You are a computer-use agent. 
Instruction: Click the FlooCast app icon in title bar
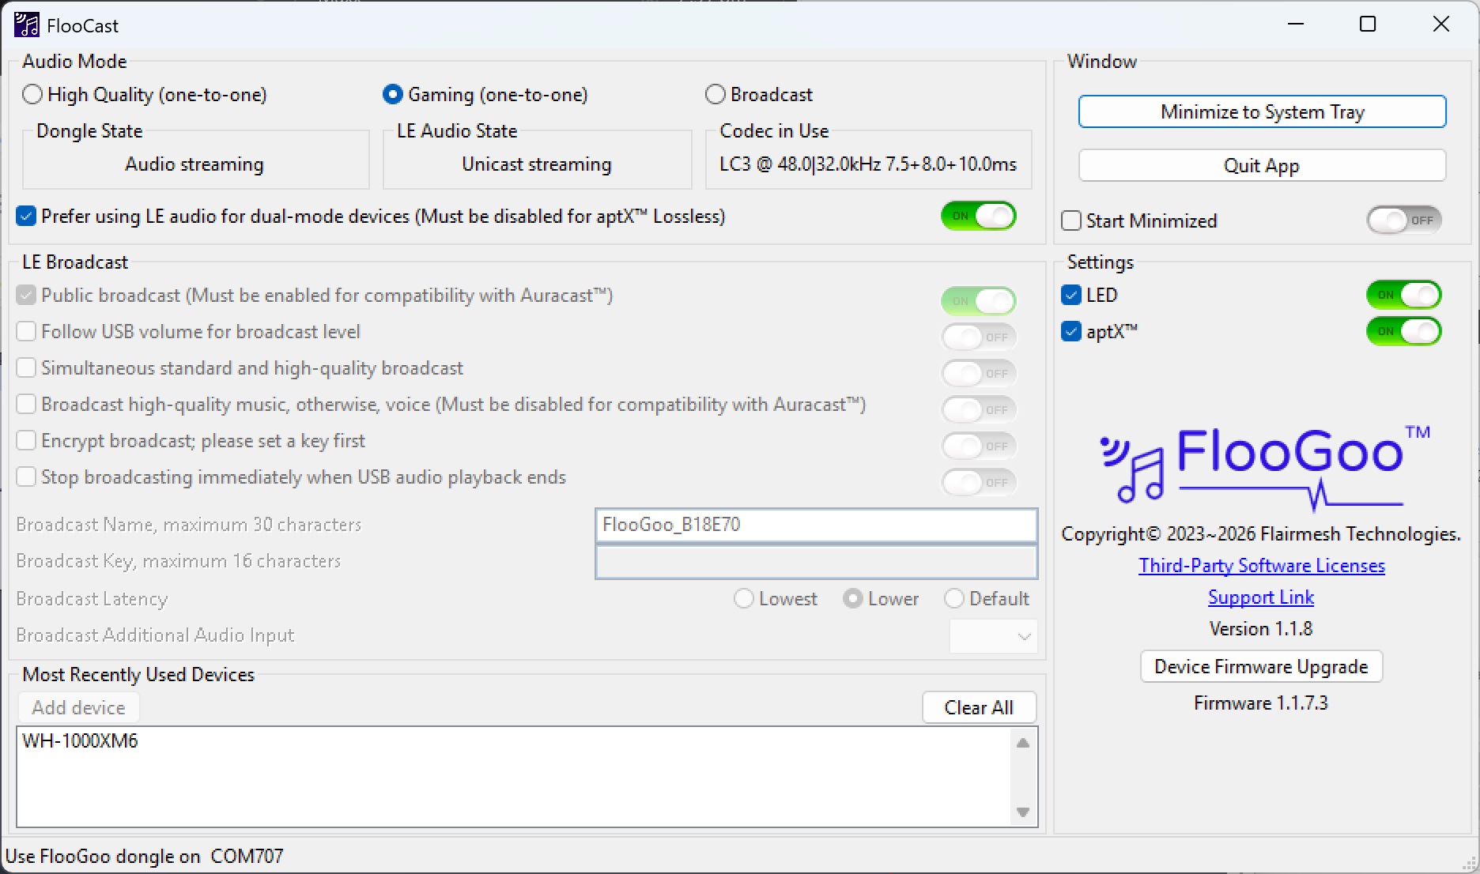(x=26, y=25)
